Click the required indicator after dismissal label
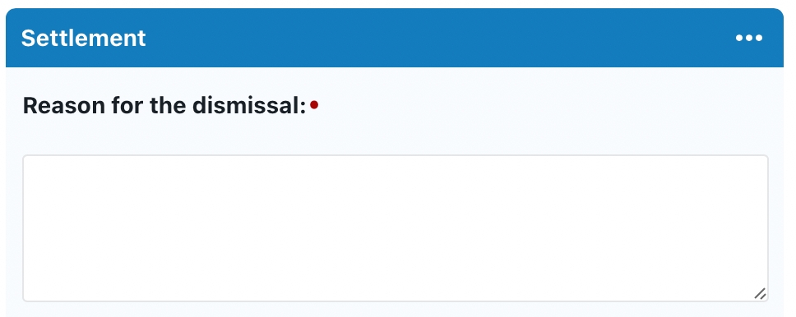Image resolution: width=796 pixels, height=317 pixels. click(x=314, y=105)
